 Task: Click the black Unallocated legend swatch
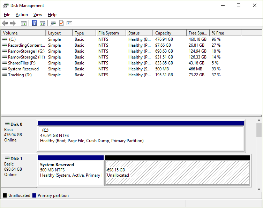point(5,195)
